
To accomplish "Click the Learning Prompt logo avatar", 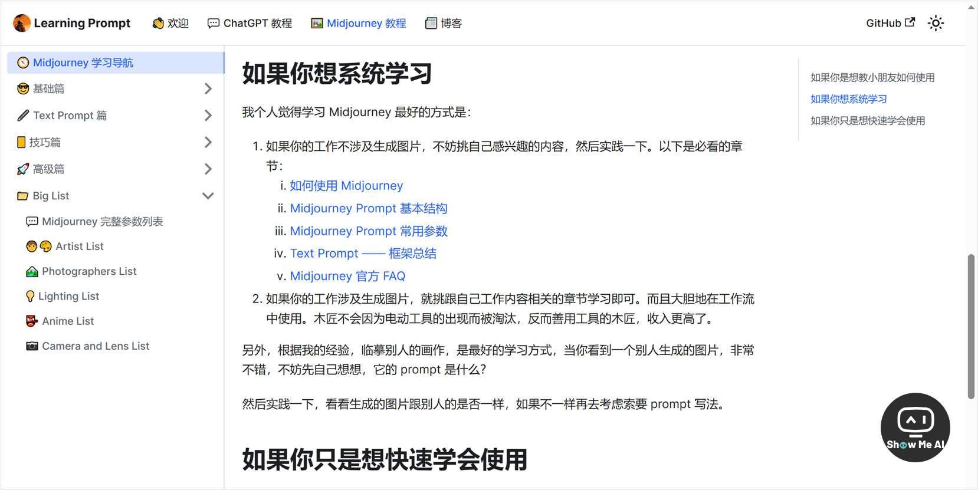I will click(22, 23).
